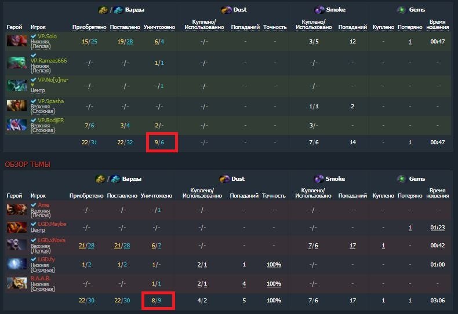This screenshot has height=314, width=458.
Task: Click the Потеряно header in the ОБЗОР ТЬМЫ table
Action: pos(410,196)
